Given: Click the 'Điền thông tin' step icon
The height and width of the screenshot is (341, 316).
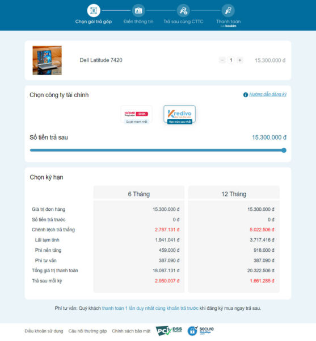Looking at the screenshot, I should point(138,10).
